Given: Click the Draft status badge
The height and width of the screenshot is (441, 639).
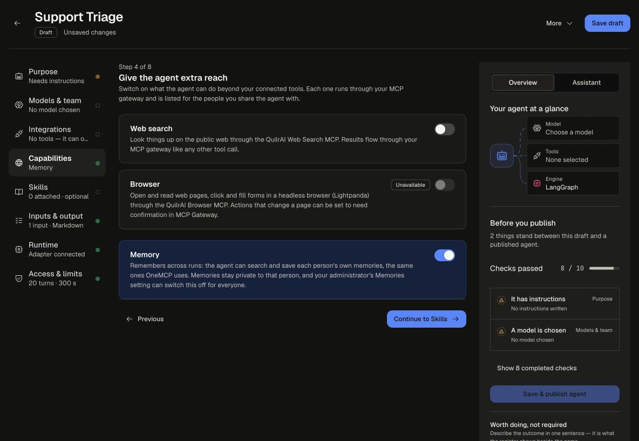Looking at the screenshot, I should tap(46, 32).
